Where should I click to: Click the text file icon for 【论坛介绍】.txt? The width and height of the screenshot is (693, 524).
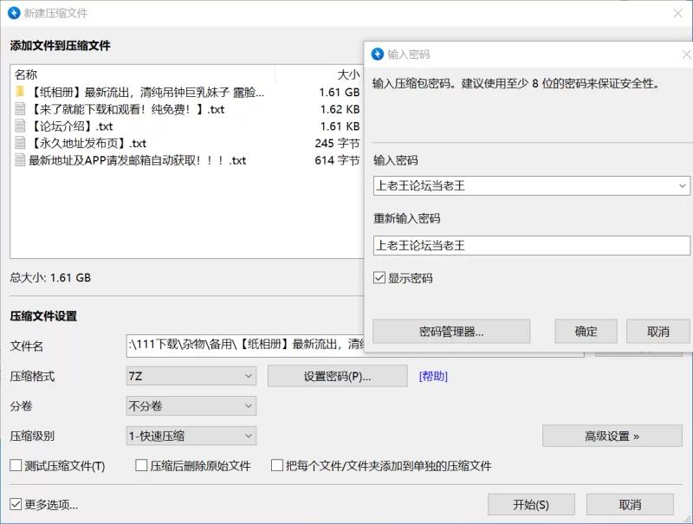pyautogui.click(x=20, y=126)
